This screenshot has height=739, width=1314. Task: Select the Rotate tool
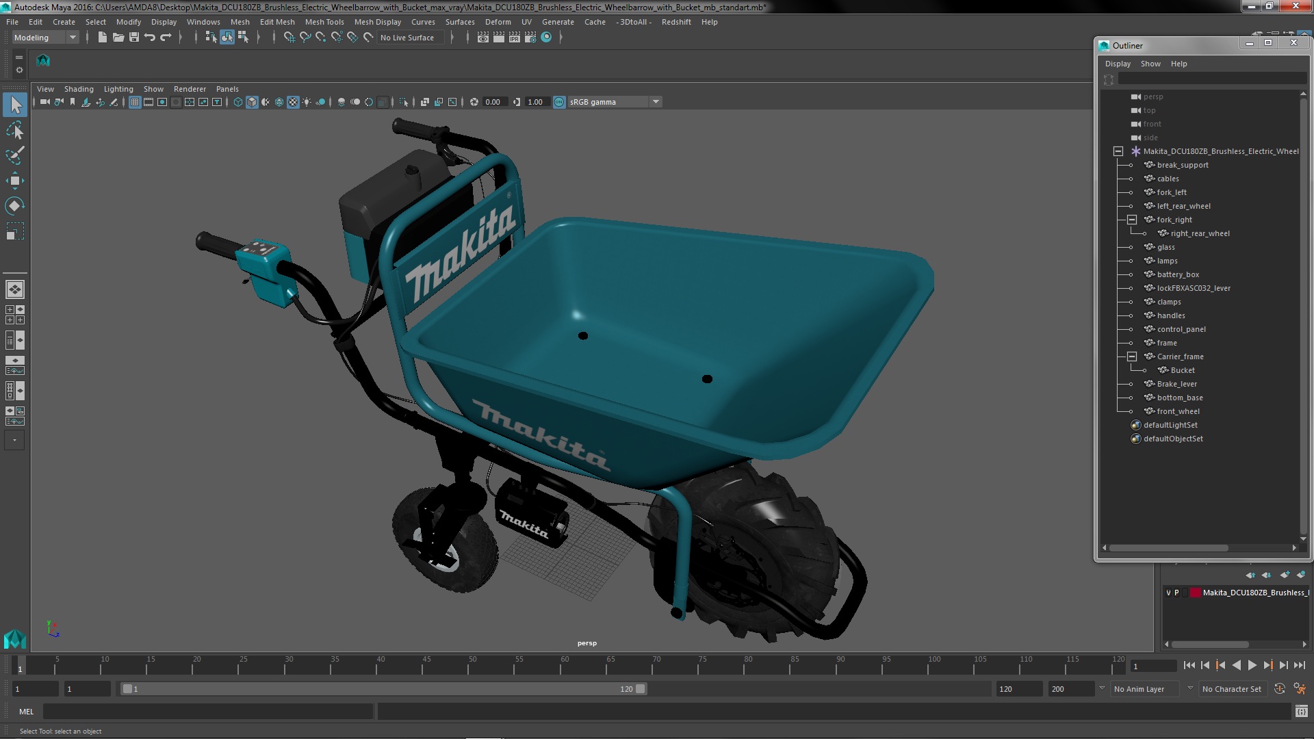15,206
